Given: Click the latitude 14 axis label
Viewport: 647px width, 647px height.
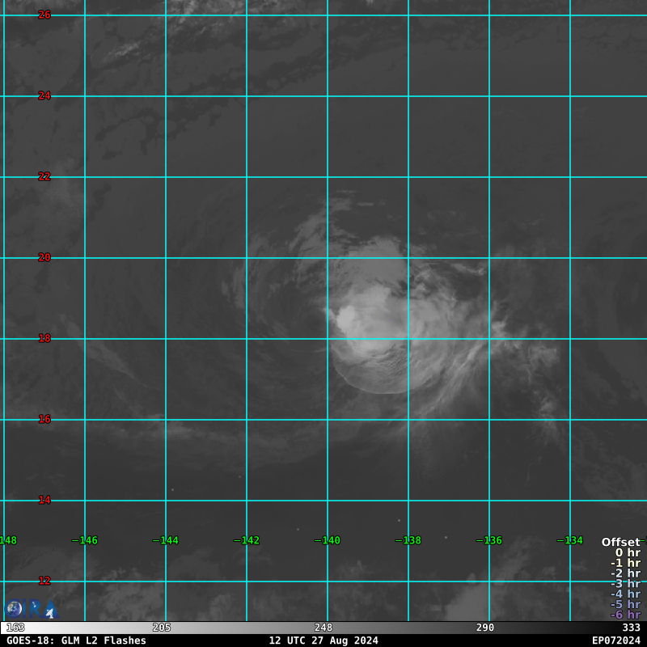Looking at the screenshot, I should (44, 500).
